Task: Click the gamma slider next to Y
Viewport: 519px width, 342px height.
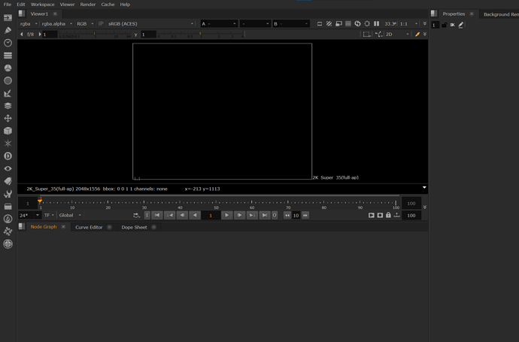Action: click(x=201, y=34)
